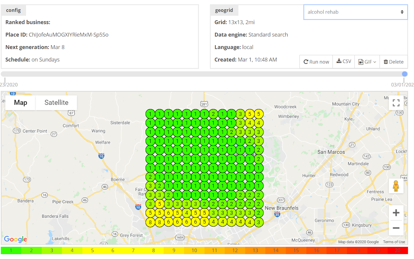This screenshot has height=259, width=414.
Task: Select the Map view tab
Action: 21,103
